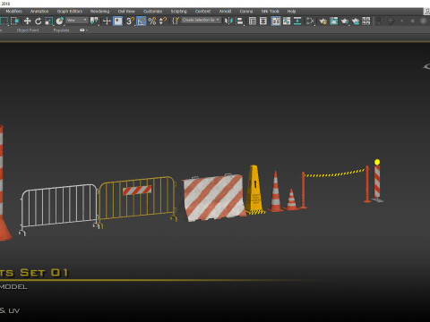Screen dimensions: 430x322
Task: Open the Curve Editor
Action: point(287,21)
